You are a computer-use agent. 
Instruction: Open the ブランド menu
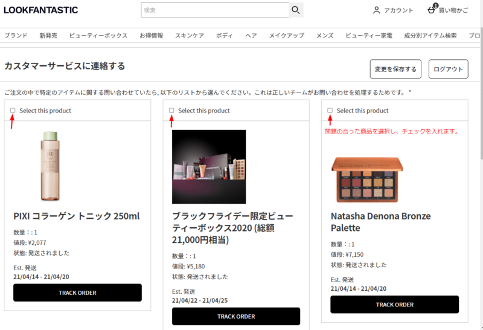[16, 36]
